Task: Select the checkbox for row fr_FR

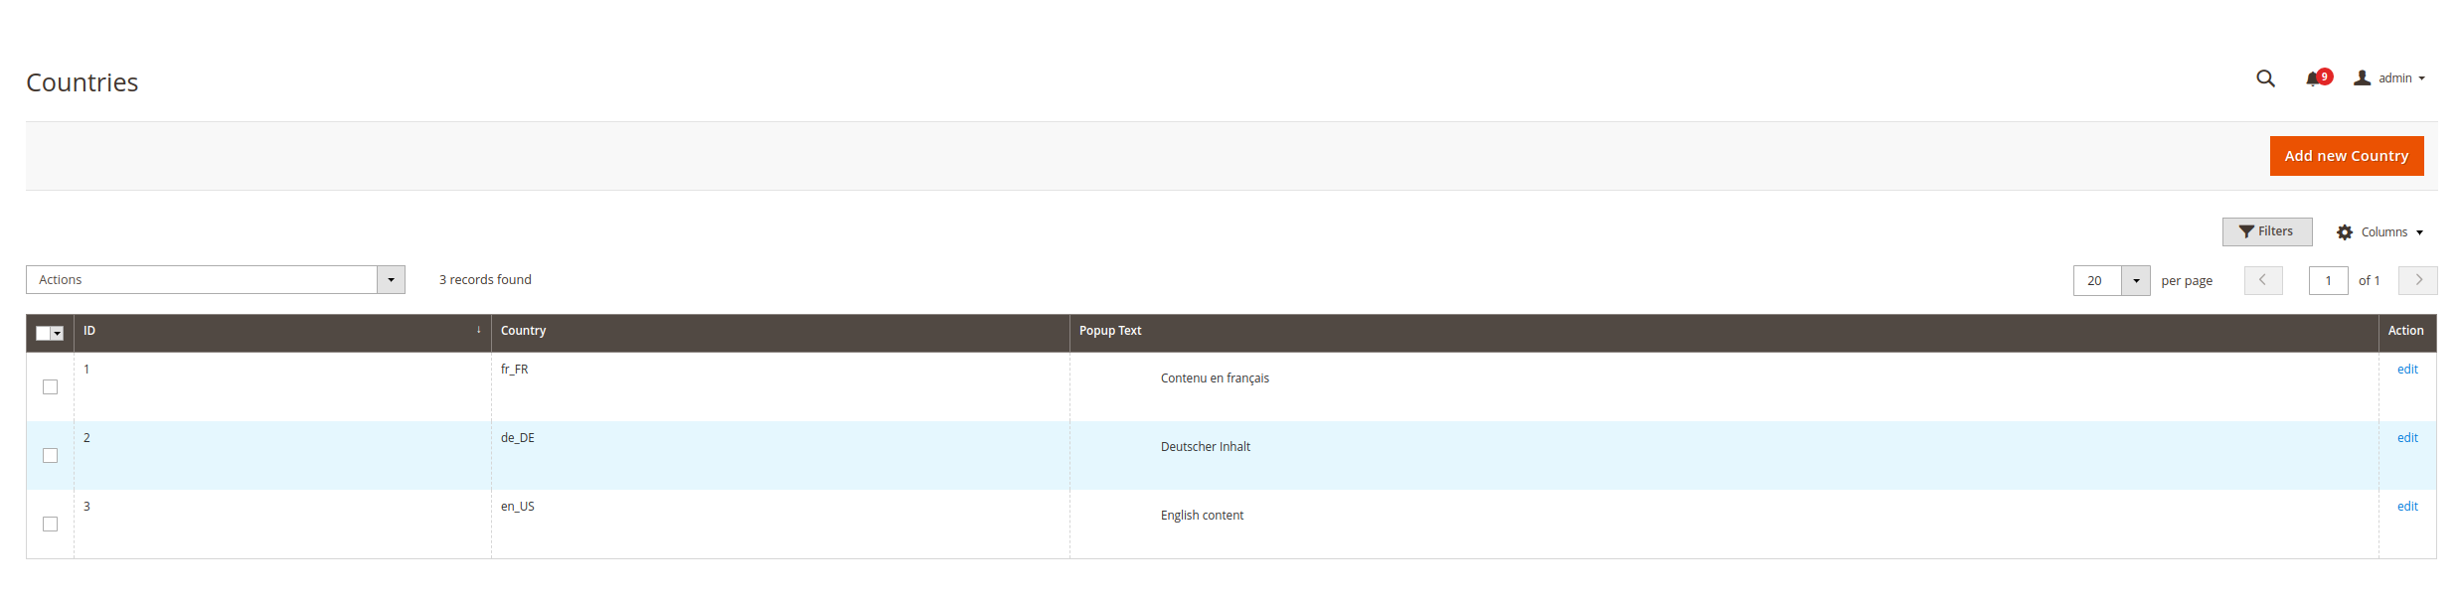Action: click(x=51, y=387)
